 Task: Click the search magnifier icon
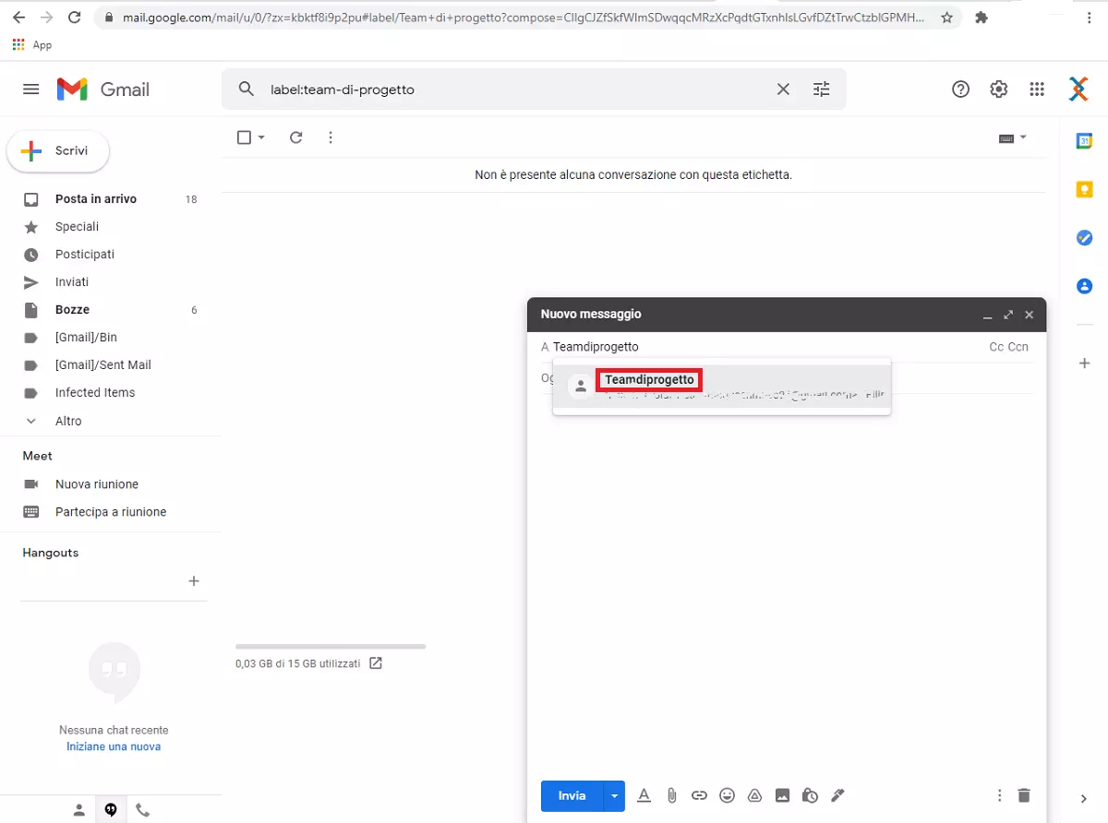(246, 89)
